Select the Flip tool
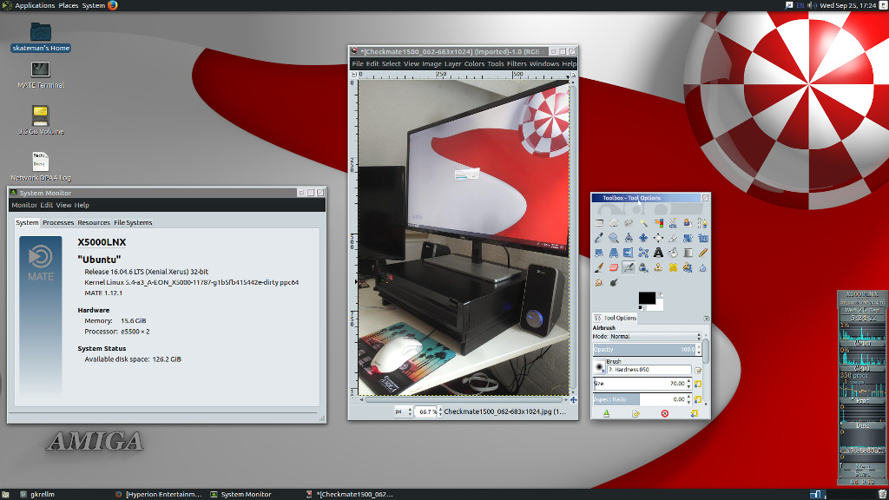 click(629, 253)
